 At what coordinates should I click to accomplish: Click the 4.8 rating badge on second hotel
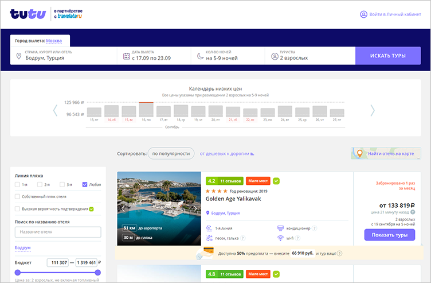tap(225, 274)
